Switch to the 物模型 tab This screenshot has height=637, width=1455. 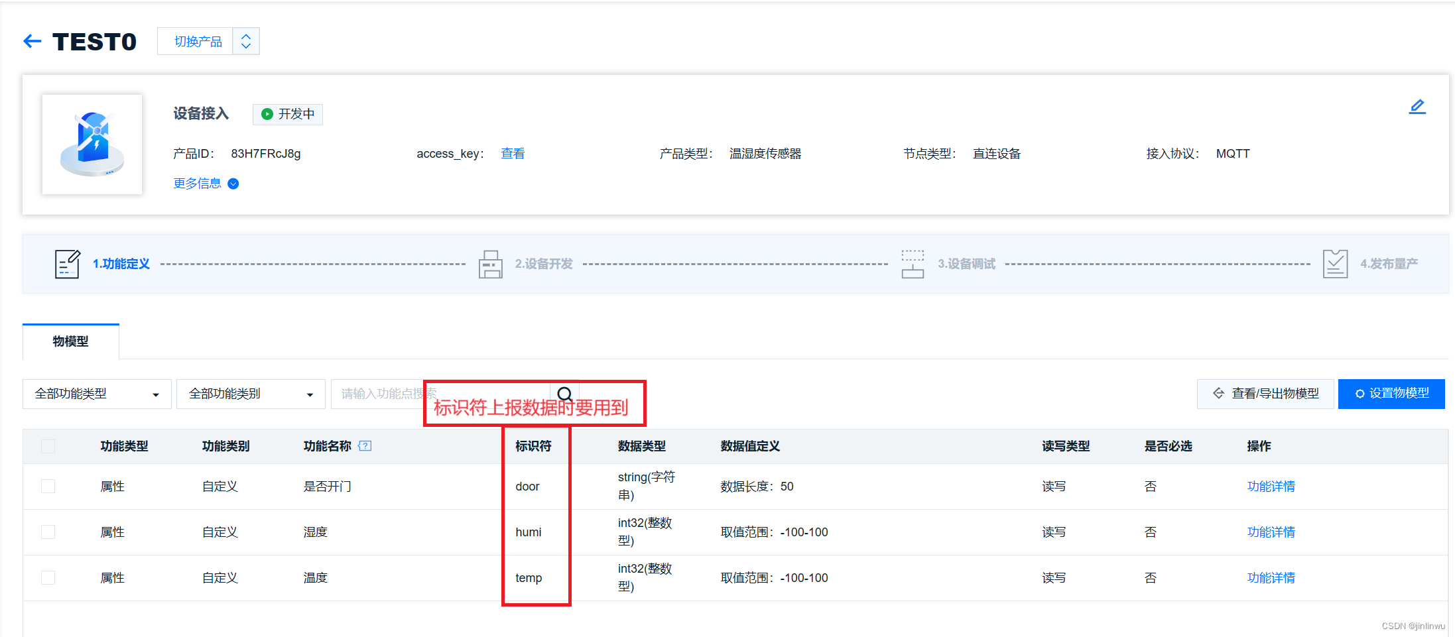pyautogui.click(x=70, y=341)
